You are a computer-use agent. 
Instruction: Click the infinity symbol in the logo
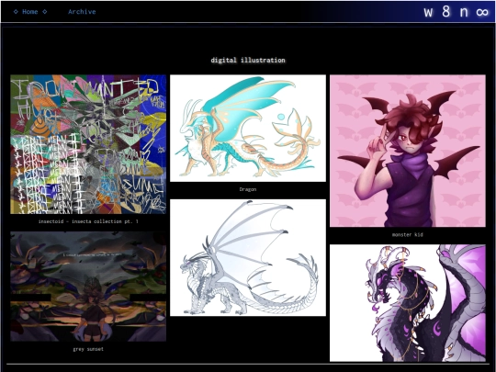point(482,12)
